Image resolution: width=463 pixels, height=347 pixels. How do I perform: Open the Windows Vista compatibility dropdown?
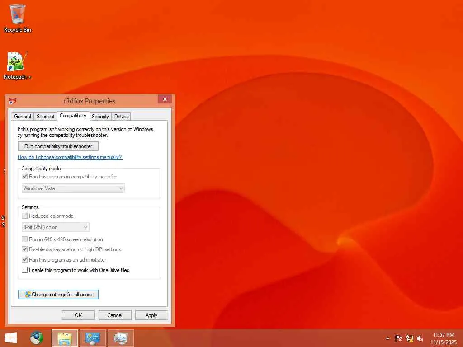[73, 188]
